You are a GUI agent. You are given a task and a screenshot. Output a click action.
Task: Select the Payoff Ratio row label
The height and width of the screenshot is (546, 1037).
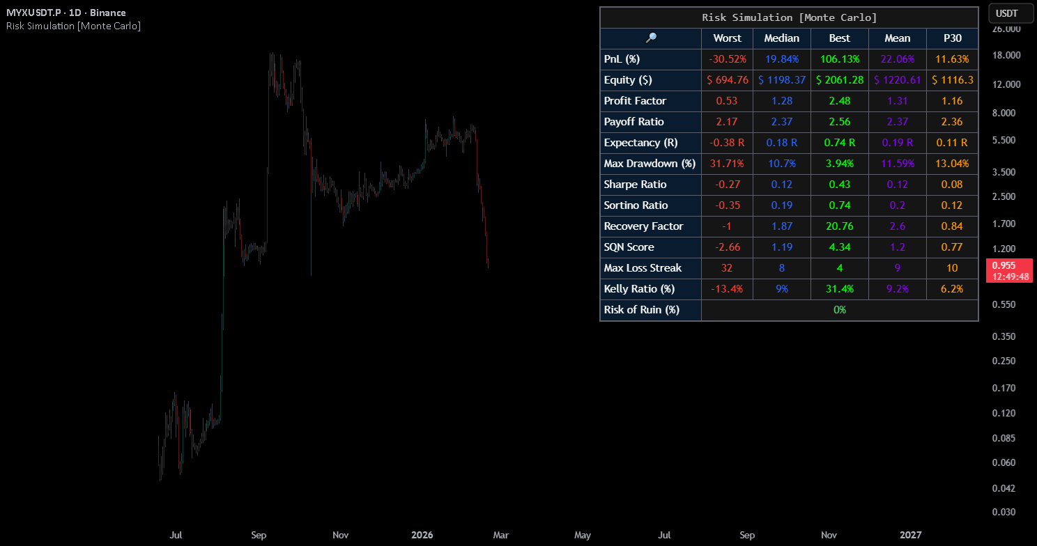tap(634, 122)
